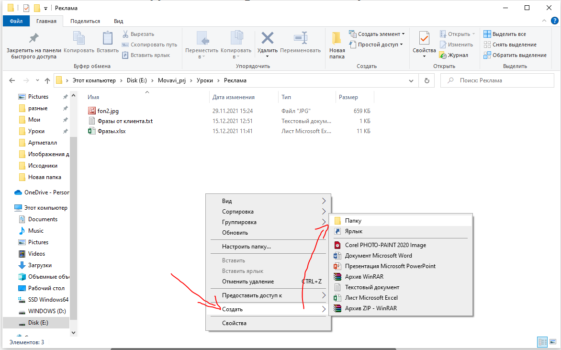Select Папку in the Создать submenu

[x=401, y=221]
